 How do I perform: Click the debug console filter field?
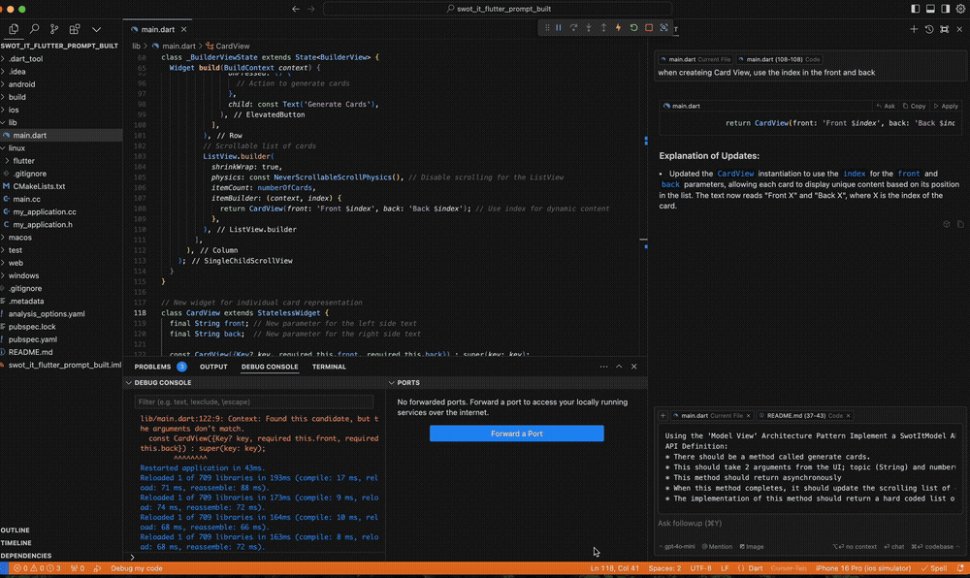(x=254, y=401)
